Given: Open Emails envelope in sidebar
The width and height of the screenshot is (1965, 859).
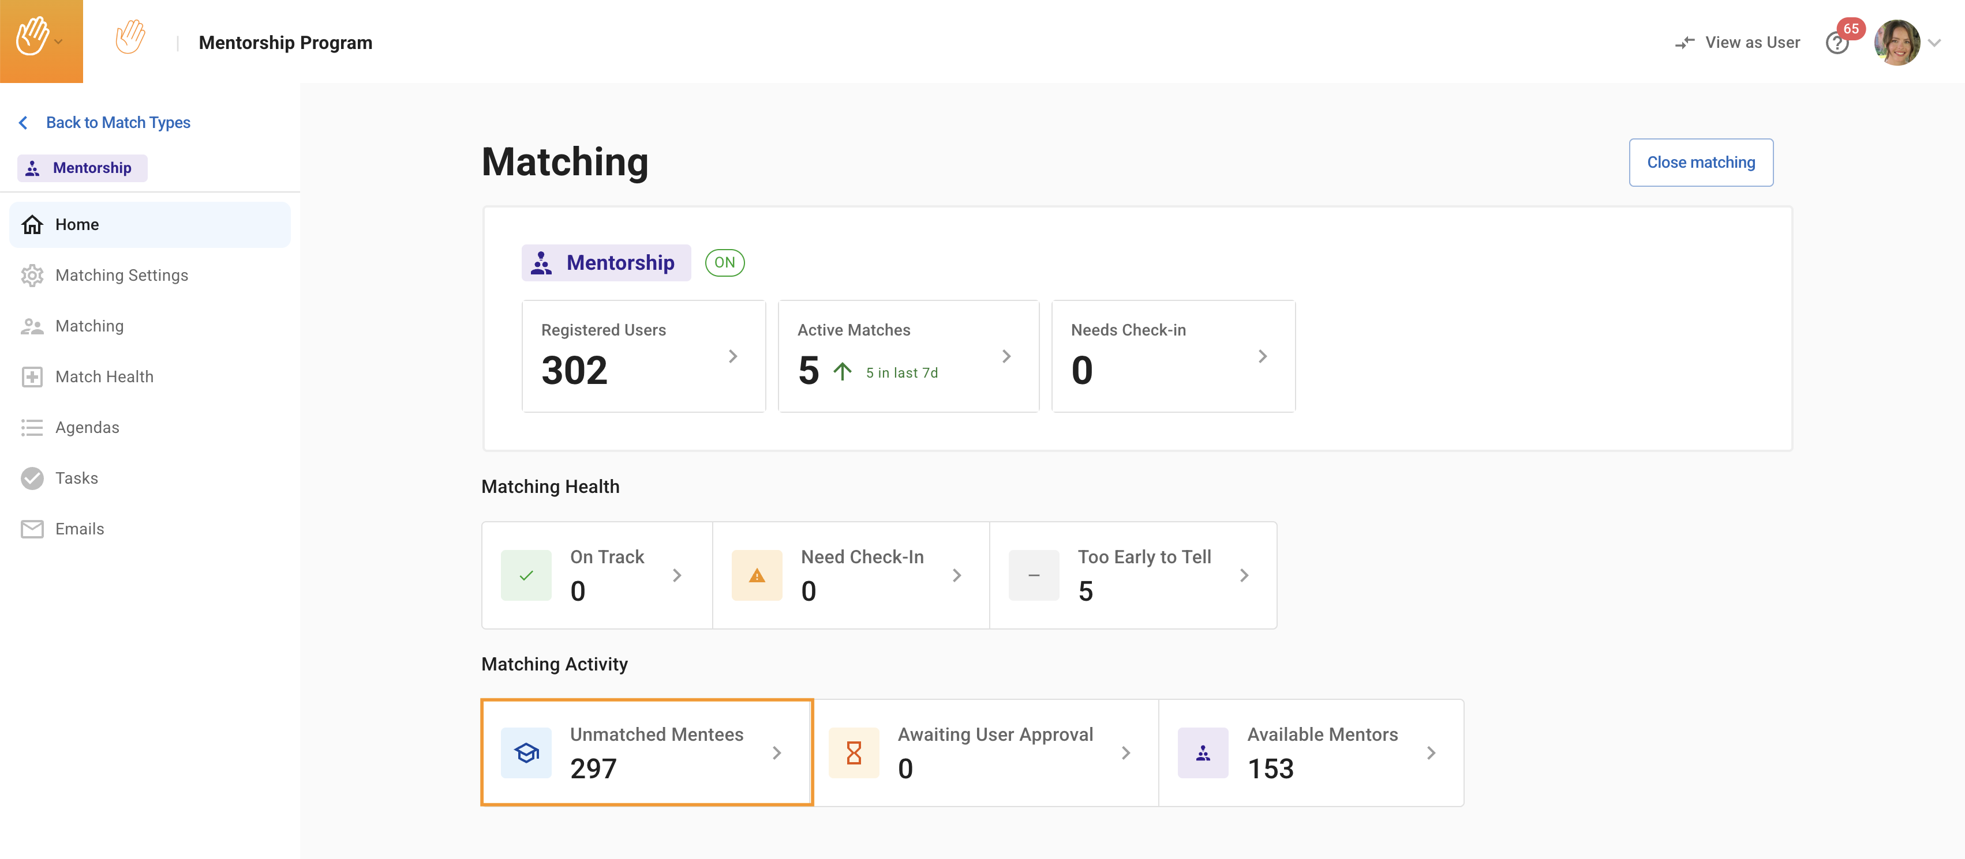Looking at the screenshot, I should coord(32,529).
